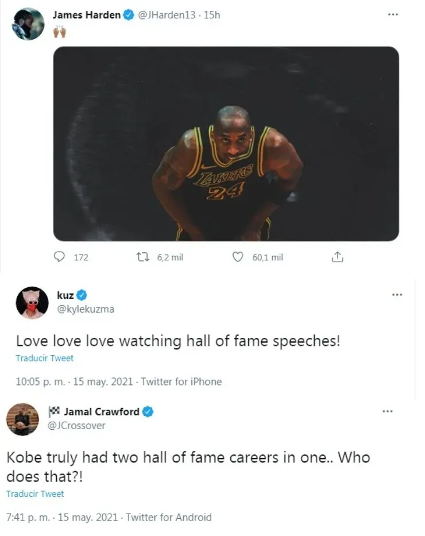425x536 pixels.
Task: Click the reply icon under Harden's tweet
Action: 59,257
